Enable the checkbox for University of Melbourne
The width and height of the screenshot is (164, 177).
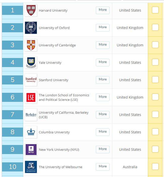pyautogui.click(x=155, y=166)
